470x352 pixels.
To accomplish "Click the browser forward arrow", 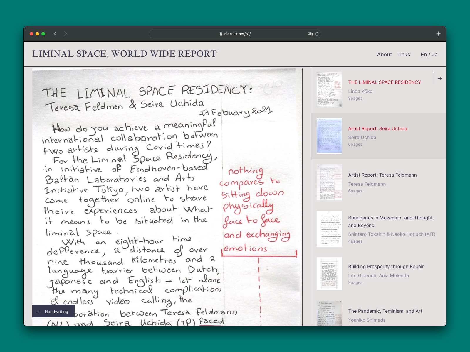I will (x=66, y=34).
